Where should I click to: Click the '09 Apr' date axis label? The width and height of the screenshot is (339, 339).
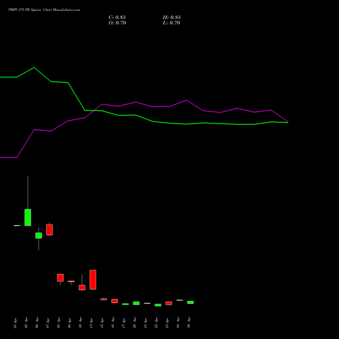69,323
